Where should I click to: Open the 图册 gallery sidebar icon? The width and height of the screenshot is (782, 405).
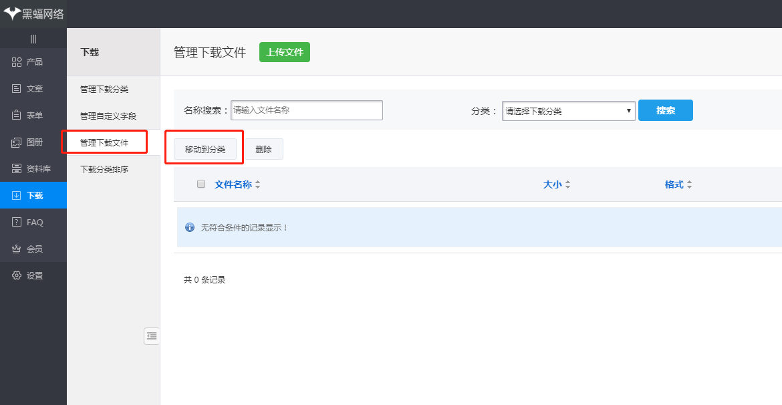(17, 142)
